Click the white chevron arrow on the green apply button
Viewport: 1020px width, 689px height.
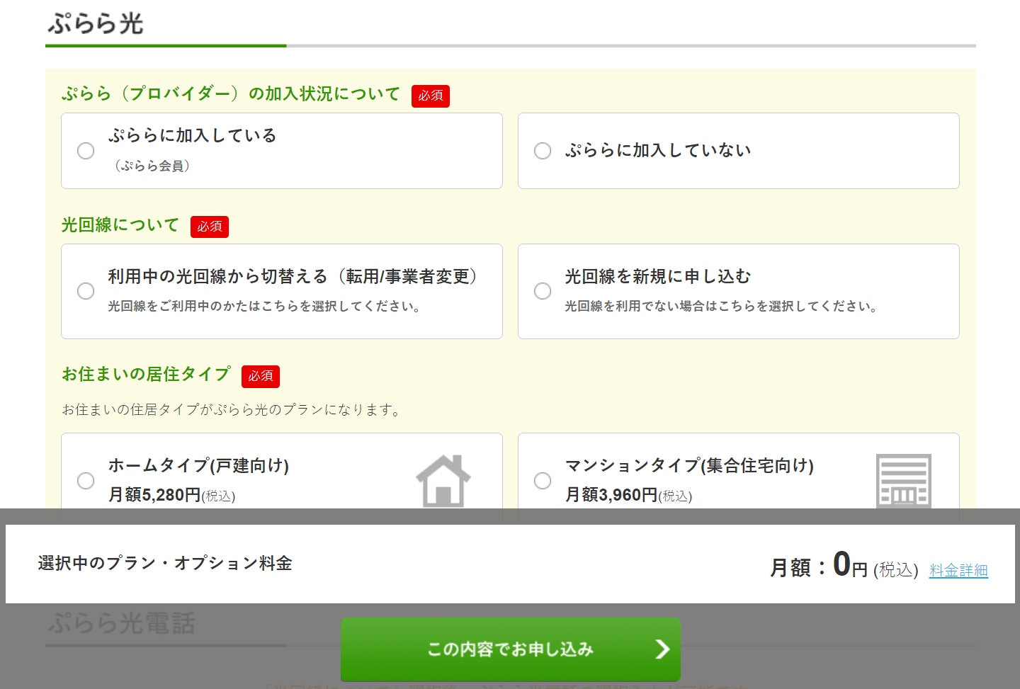pos(662,649)
